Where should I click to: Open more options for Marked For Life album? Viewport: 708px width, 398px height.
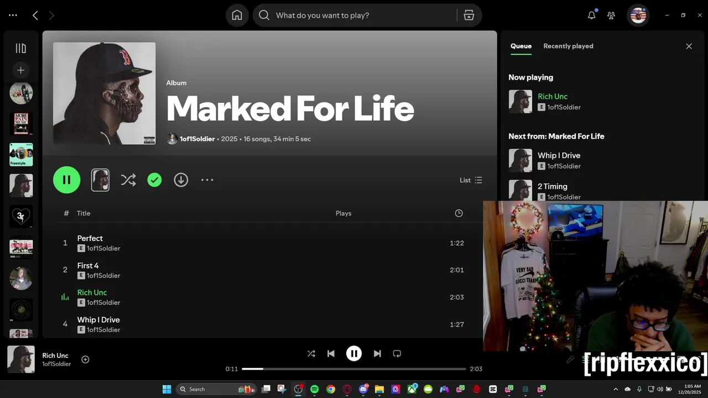tap(207, 180)
